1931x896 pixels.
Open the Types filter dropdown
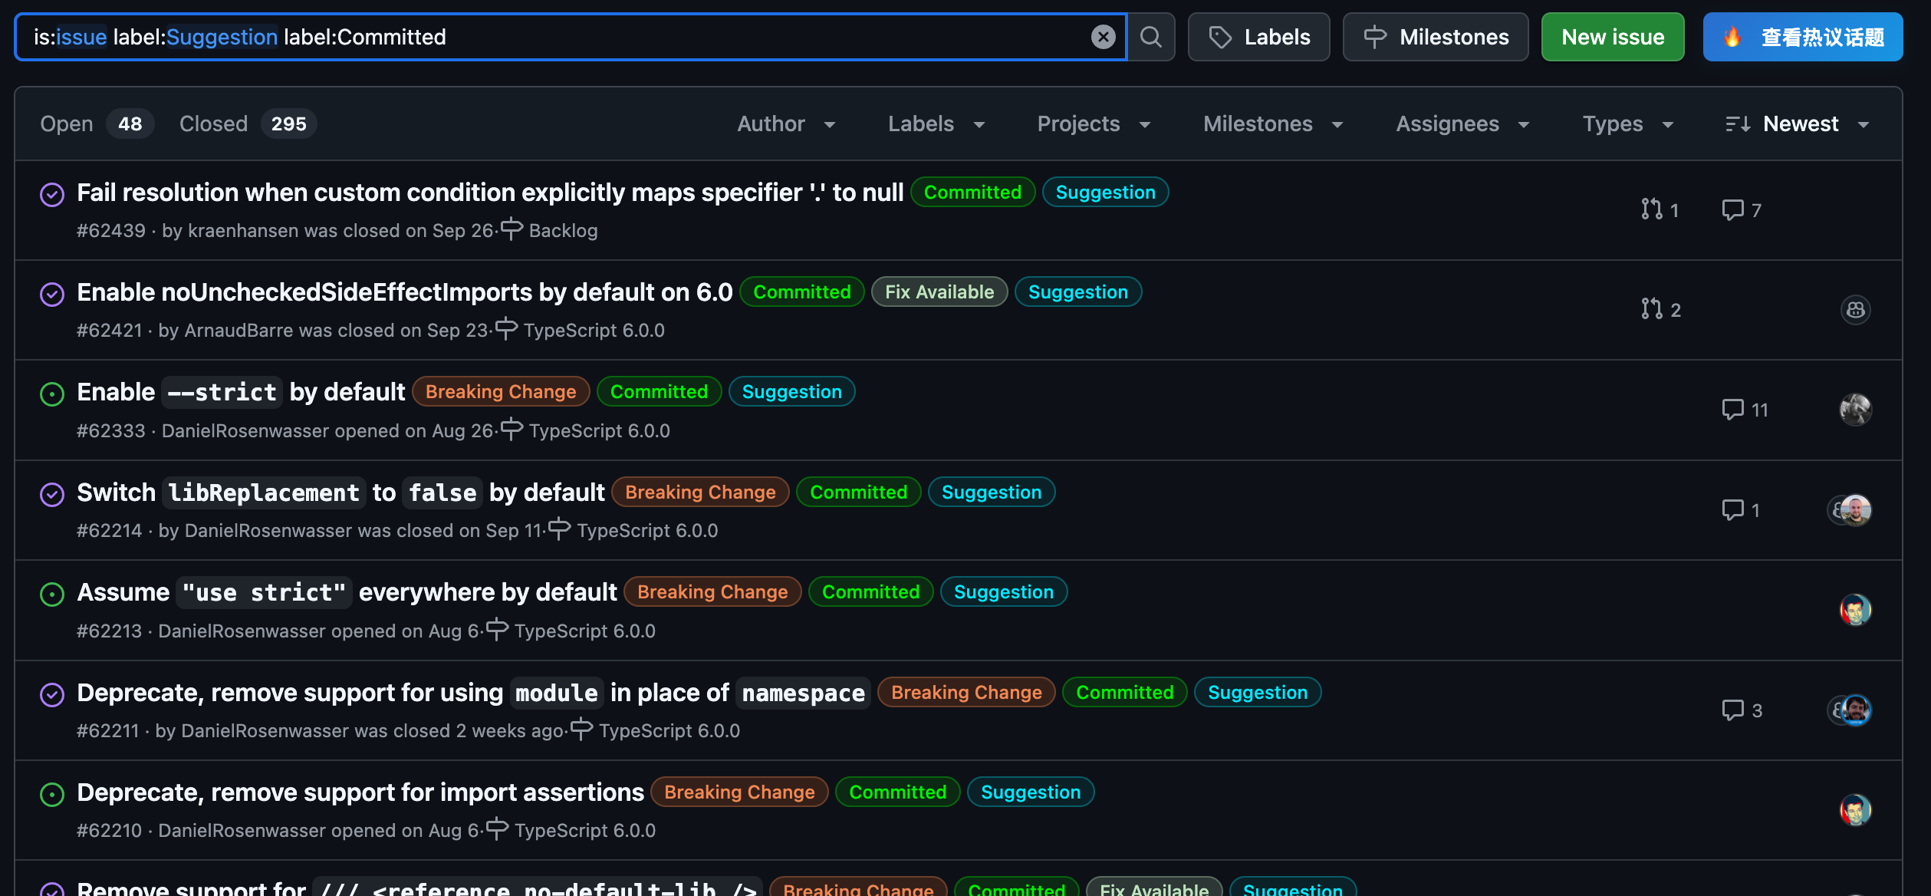pyautogui.click(x=1627, y=124)
